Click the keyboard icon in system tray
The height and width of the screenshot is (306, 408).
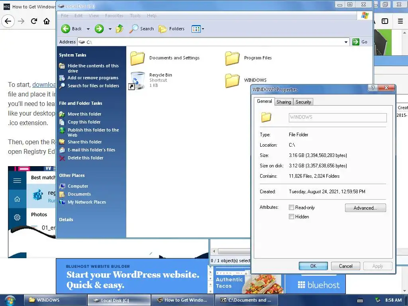pyautogui.click(x=360, y=300)
